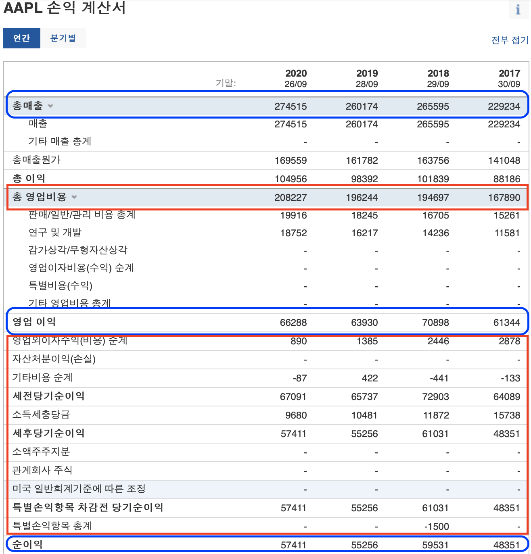Click the 2020 연구 및 개발 value 18752

coord(293,233)
